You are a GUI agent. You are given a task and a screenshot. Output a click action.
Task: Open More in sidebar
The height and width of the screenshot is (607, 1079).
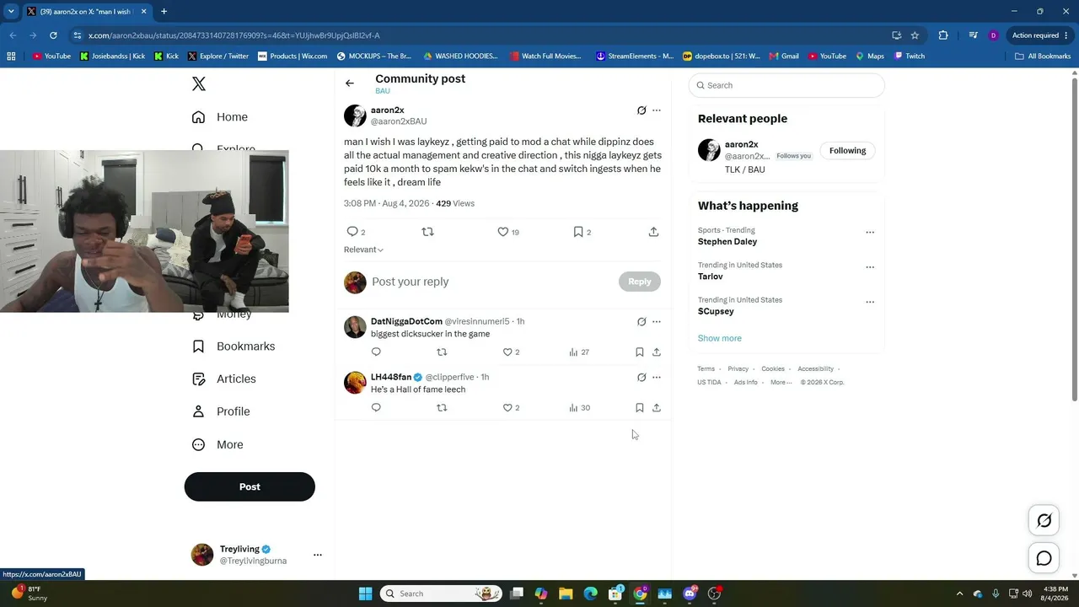217,444
